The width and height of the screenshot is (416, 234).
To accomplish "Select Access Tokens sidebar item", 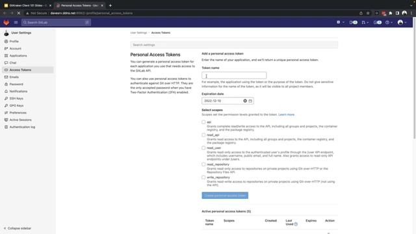I will point(28,70).
